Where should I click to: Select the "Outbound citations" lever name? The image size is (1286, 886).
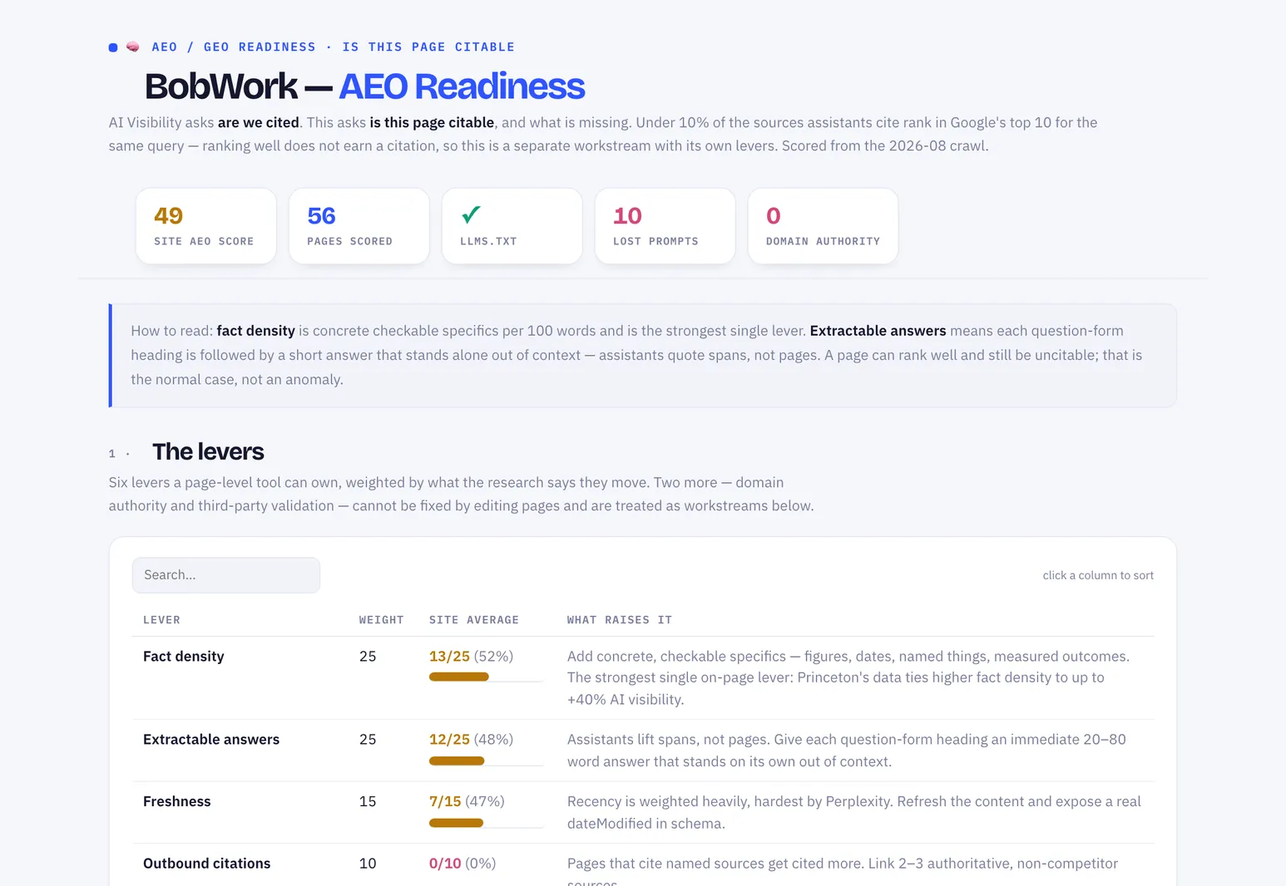(x=207, y=864)
